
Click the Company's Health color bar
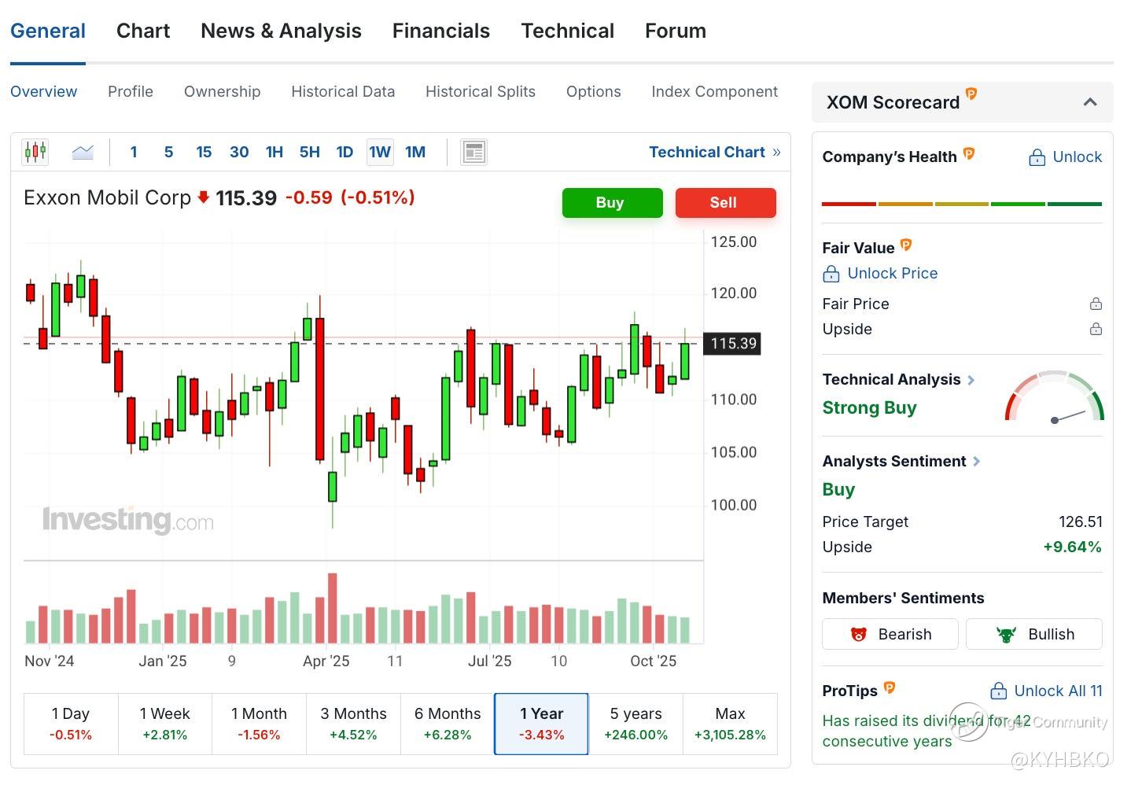(962, 204)
